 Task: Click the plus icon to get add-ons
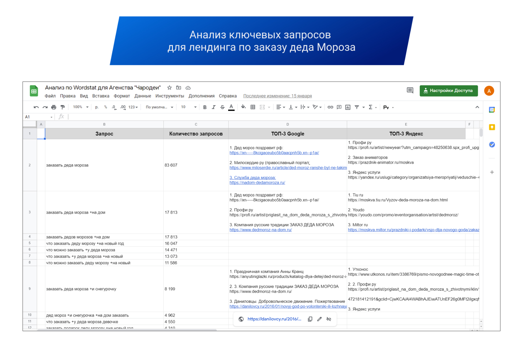coord(492,172)
